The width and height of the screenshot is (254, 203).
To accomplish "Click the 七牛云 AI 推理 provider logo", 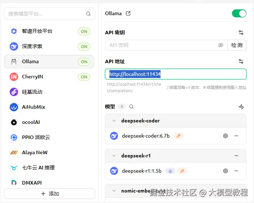I will pos(14,168).
